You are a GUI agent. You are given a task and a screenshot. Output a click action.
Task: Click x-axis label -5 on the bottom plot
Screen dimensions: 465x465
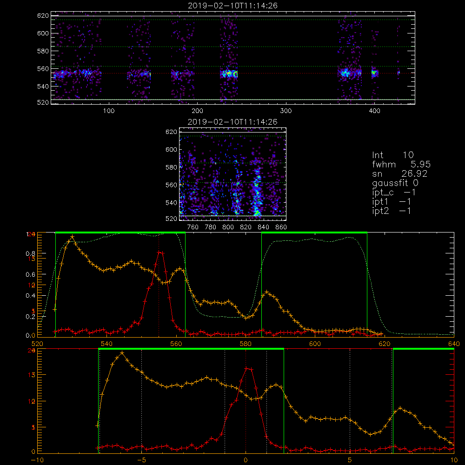pyautogui.click(x=141, y=460)
